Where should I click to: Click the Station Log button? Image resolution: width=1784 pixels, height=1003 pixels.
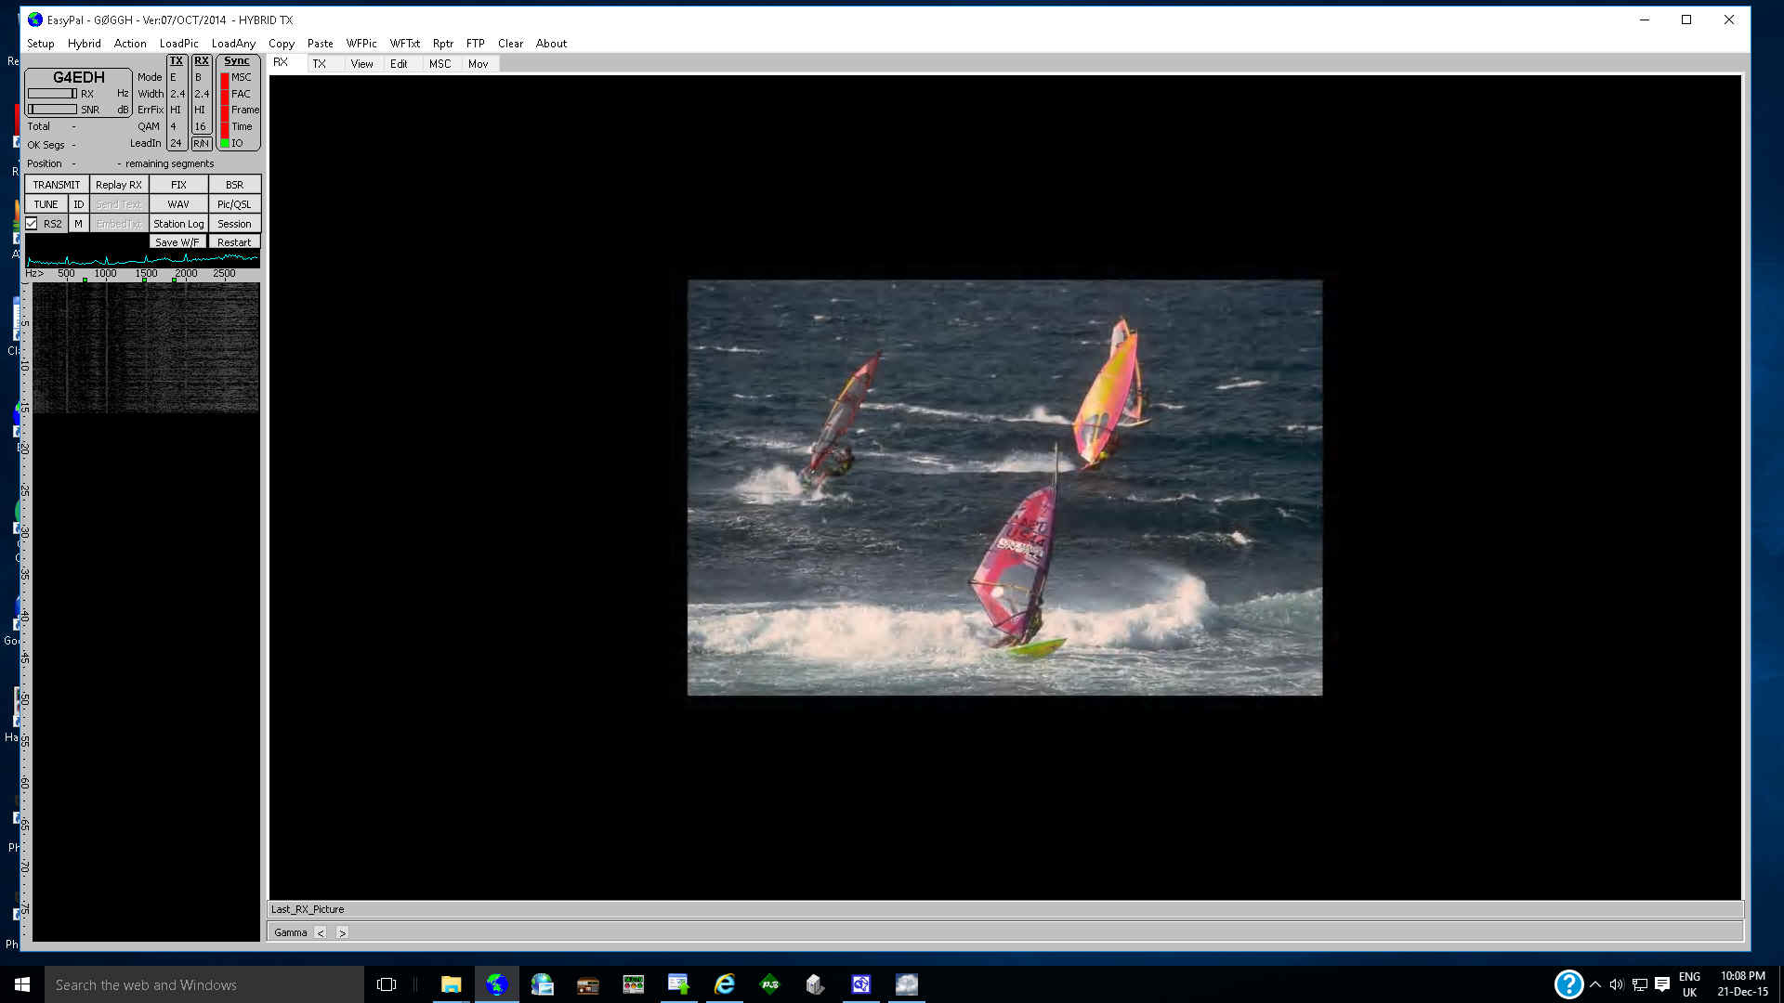pyautogui.click(x=178, y=224)
